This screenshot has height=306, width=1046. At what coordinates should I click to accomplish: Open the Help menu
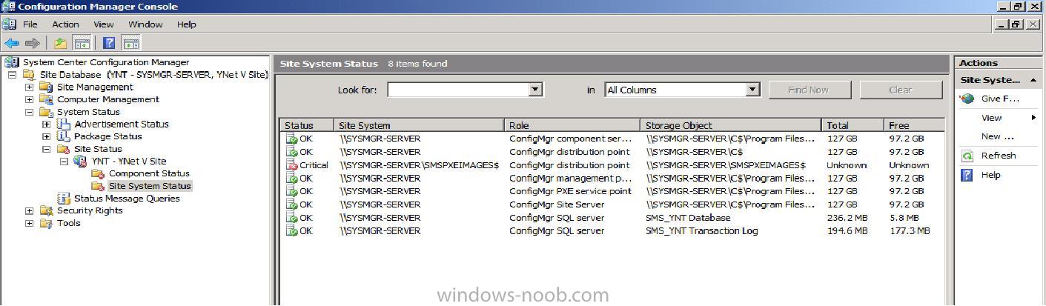187,24
